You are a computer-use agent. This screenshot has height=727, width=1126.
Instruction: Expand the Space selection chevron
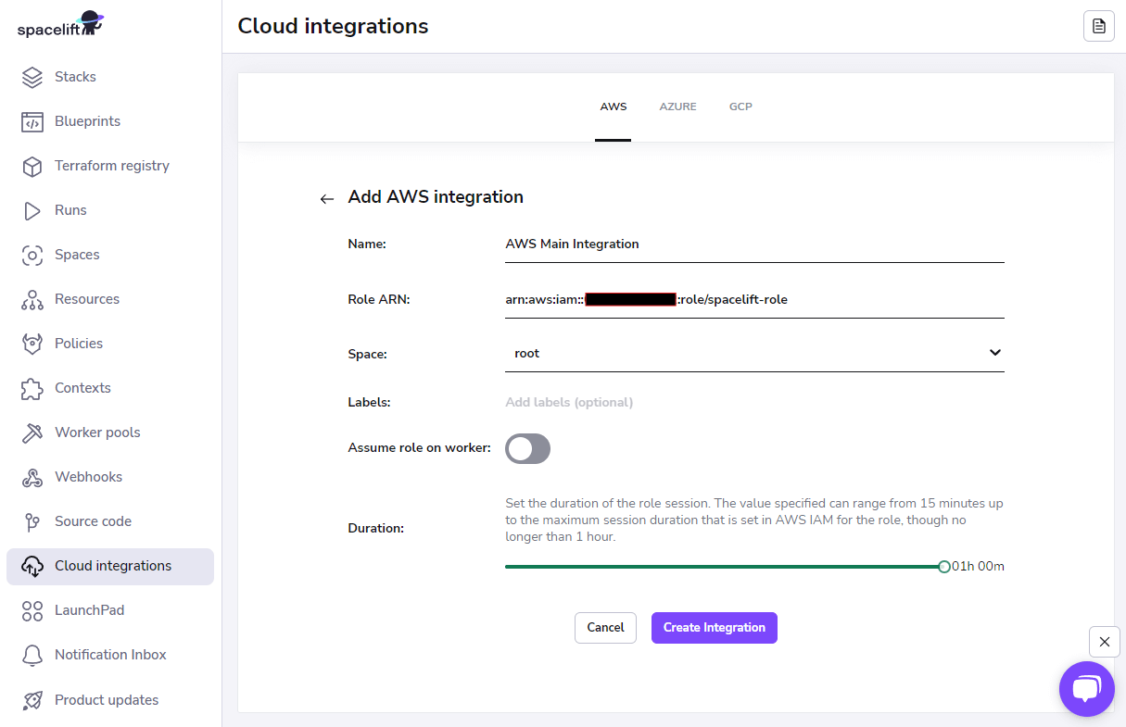pos(994,353)
